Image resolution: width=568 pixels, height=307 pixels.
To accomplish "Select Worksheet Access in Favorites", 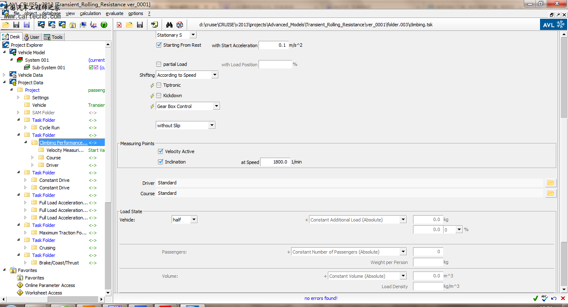I will tap(43, 293).
